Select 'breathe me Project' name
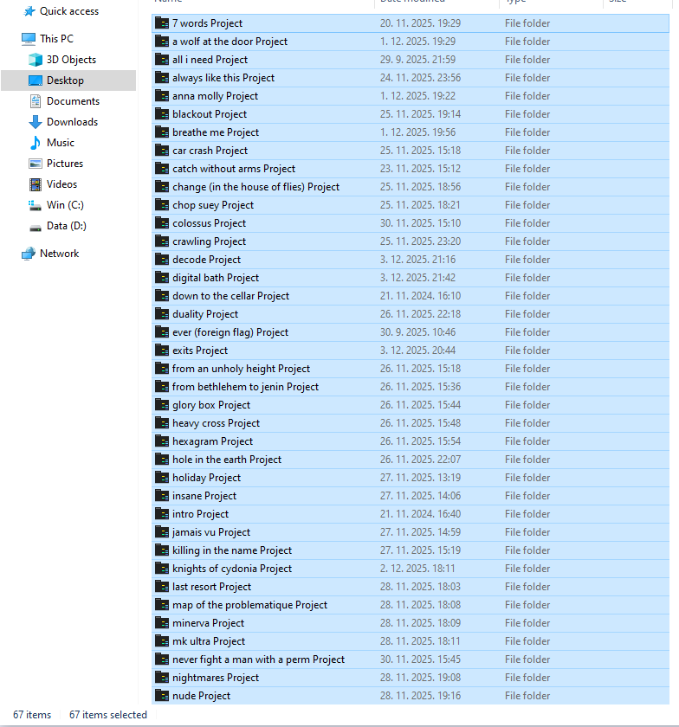679x727 pixels. [216, 132]
